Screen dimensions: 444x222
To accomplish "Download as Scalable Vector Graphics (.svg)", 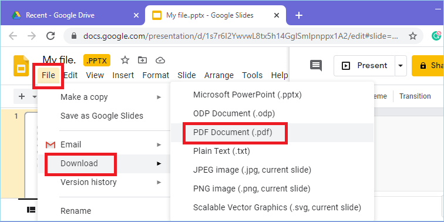I will (272, 207).
